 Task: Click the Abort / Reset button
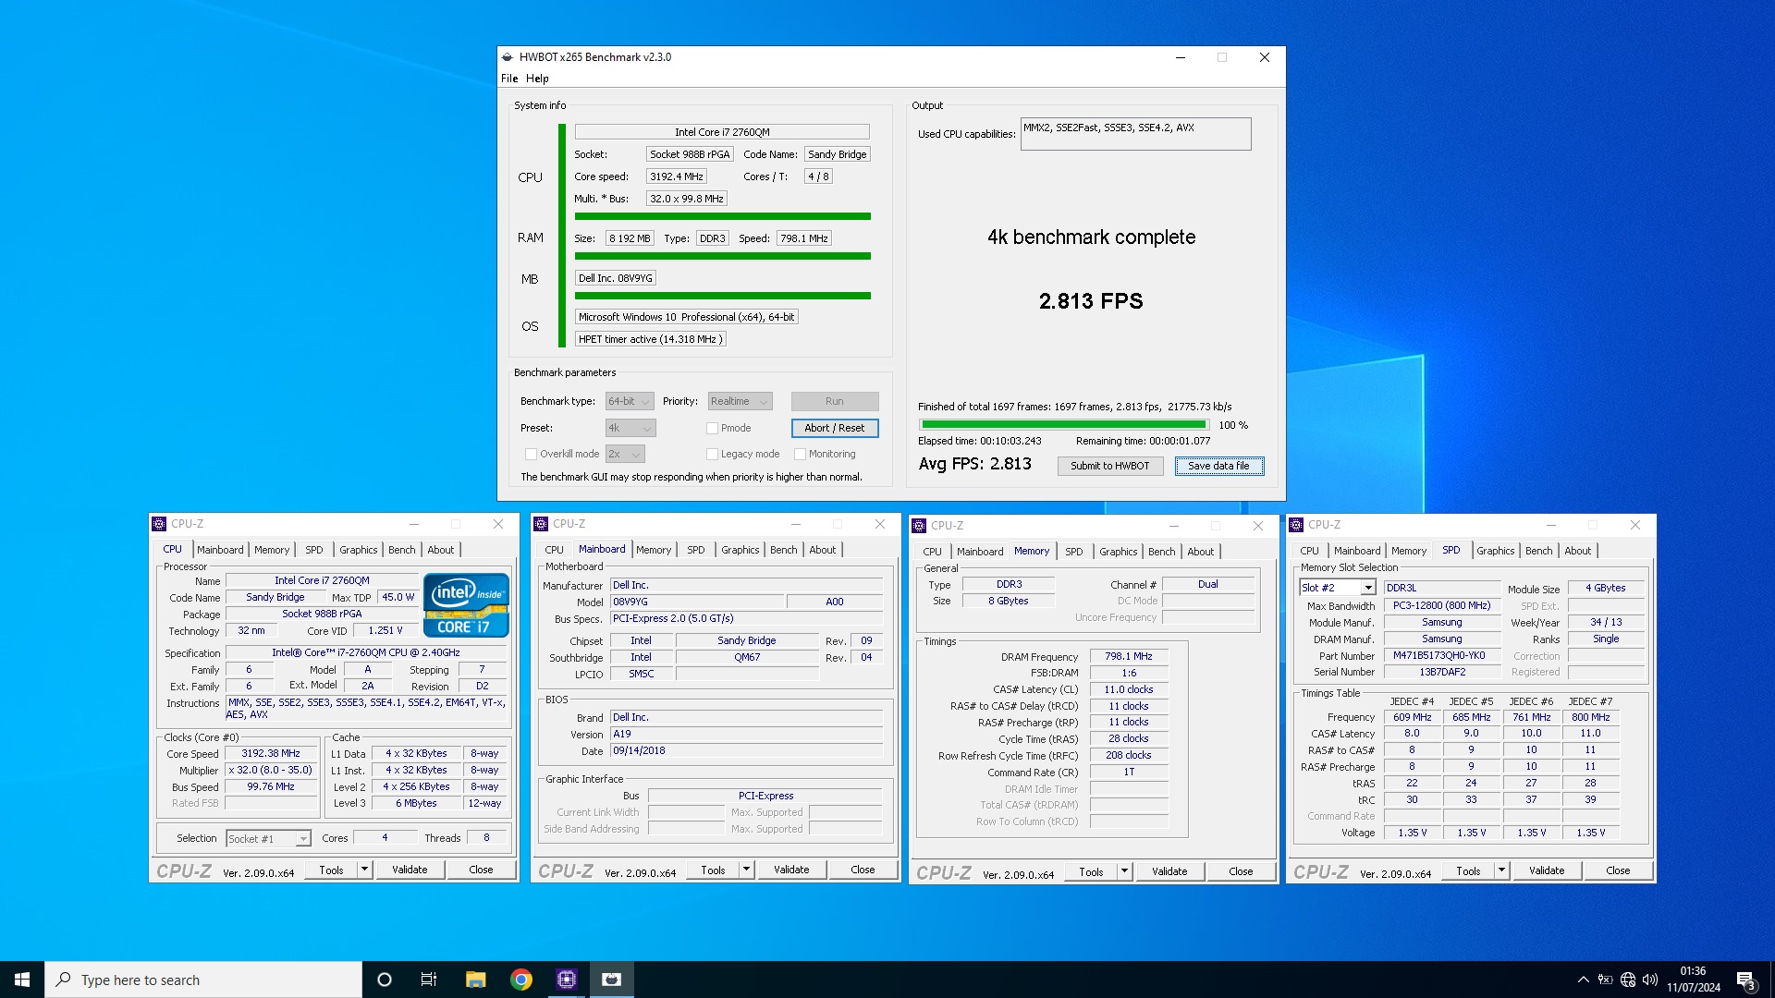tap(834, 428)
